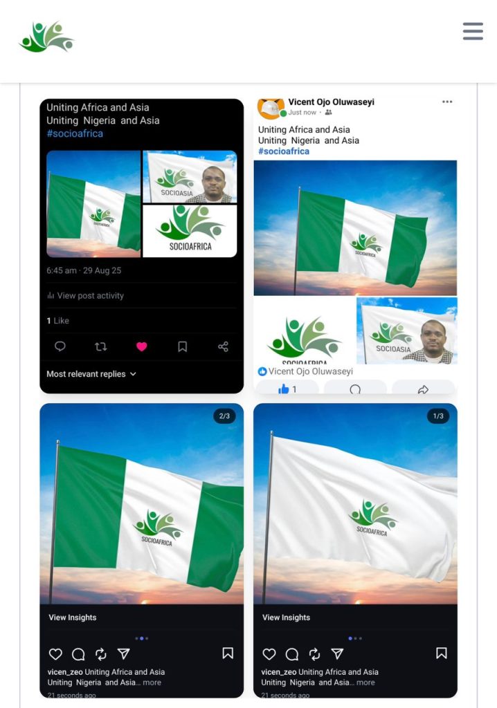Expand the Most relevant replies dropdown
This screenshot has height=708, width=497.
point(91,374)
